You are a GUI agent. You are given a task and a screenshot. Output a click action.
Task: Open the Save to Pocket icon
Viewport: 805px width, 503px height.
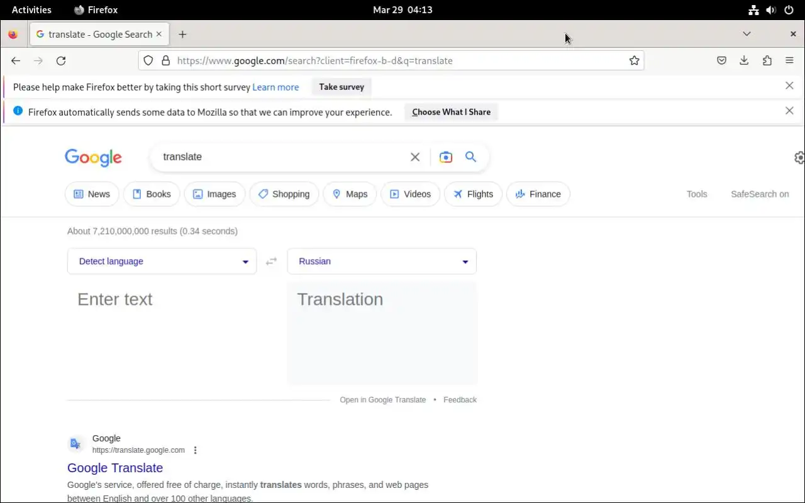[x=722, y=60]
